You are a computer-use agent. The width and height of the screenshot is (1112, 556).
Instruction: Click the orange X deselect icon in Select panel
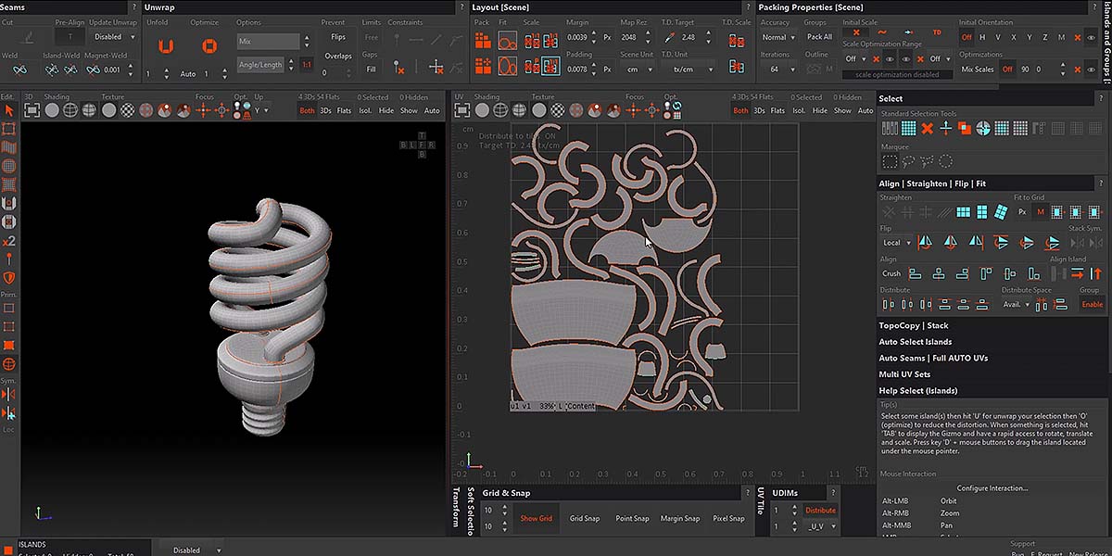pos(927,128)
